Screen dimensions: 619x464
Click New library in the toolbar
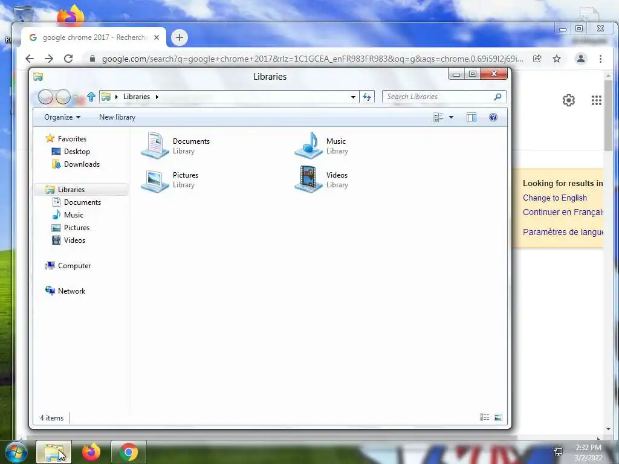(117, 117)
